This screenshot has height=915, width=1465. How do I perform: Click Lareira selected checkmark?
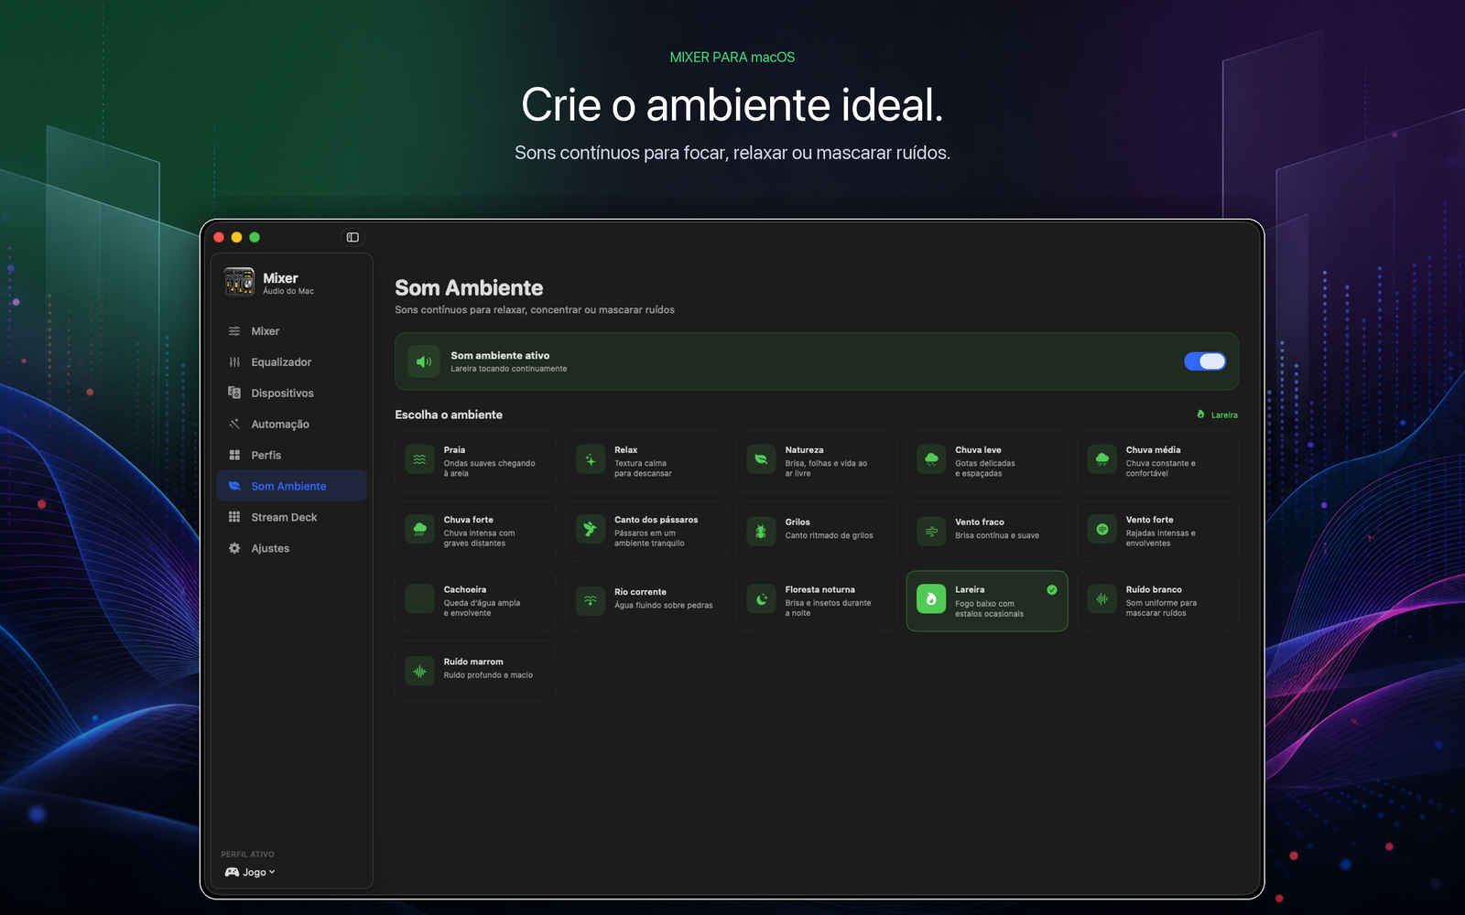coord(1052,590)
